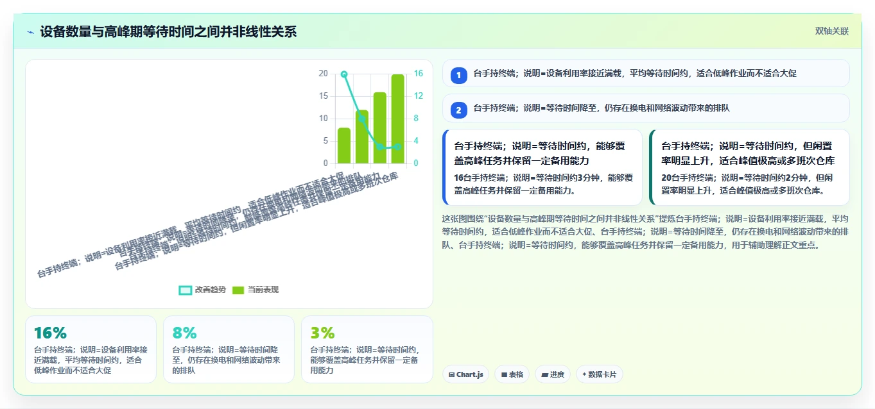This screenshot has width=875, height=409.
Task: Click the 改善趋势 teal legend swatch
Action: click(185, 290)
